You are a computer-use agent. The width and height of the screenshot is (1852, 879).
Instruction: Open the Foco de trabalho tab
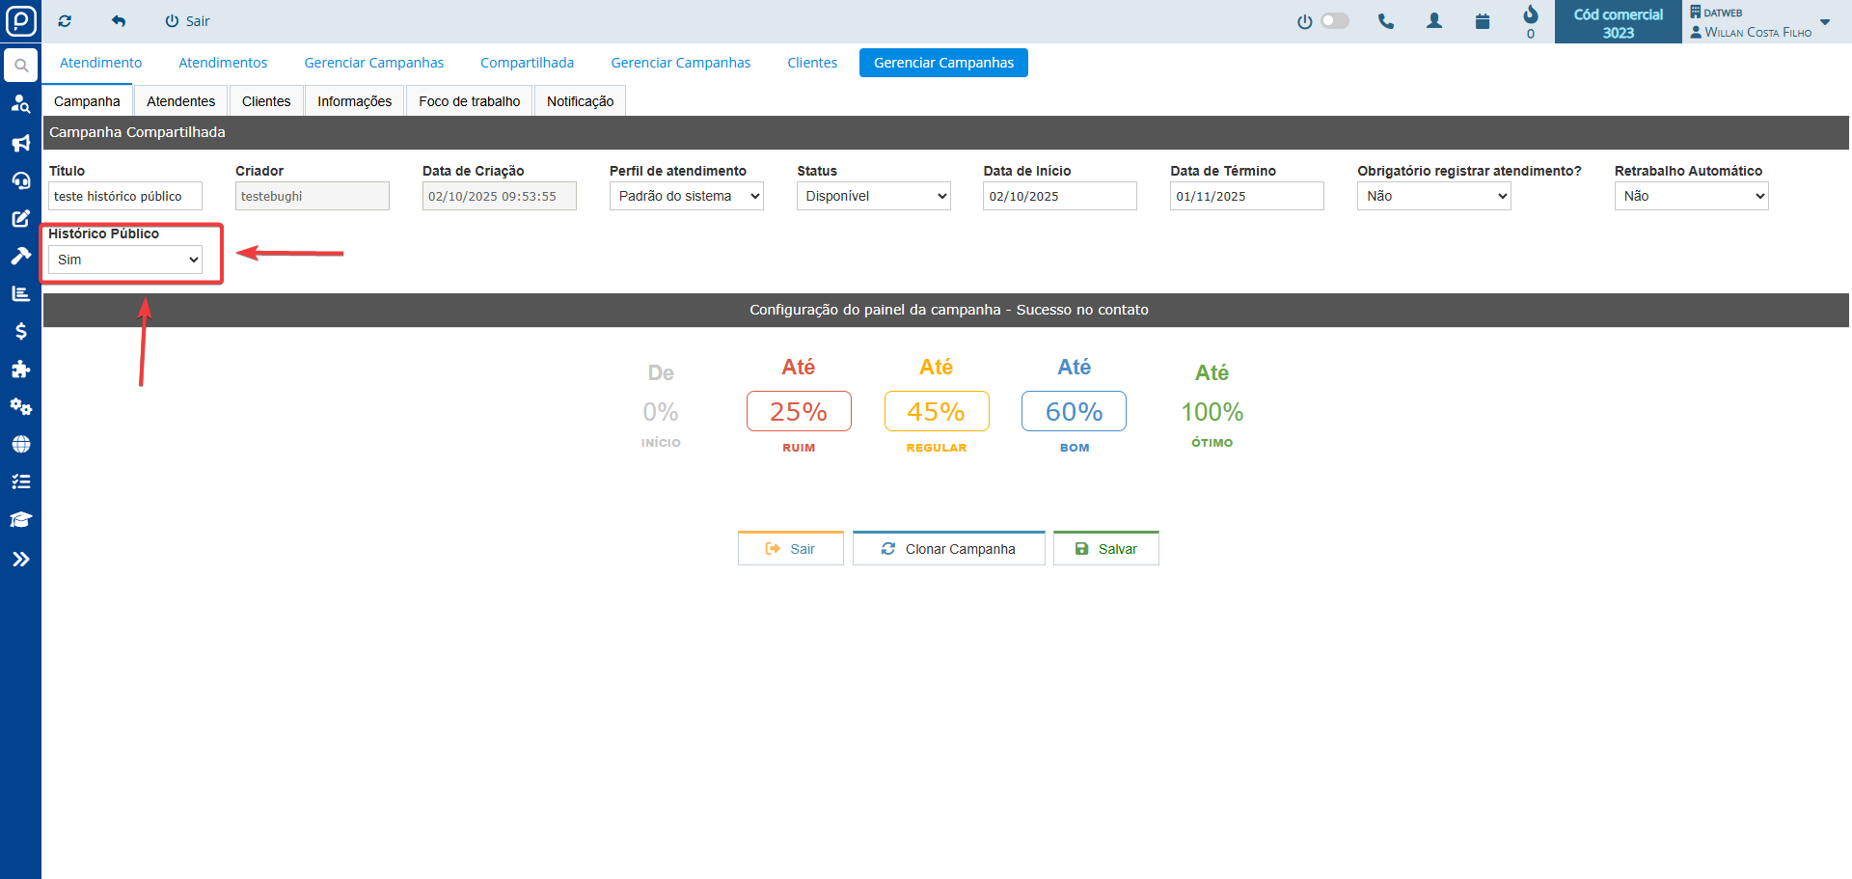tap(469, 101)
